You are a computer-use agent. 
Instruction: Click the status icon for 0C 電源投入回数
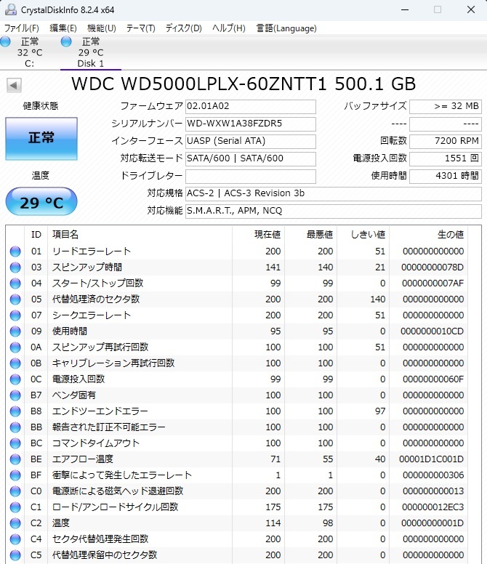(15, 379)
